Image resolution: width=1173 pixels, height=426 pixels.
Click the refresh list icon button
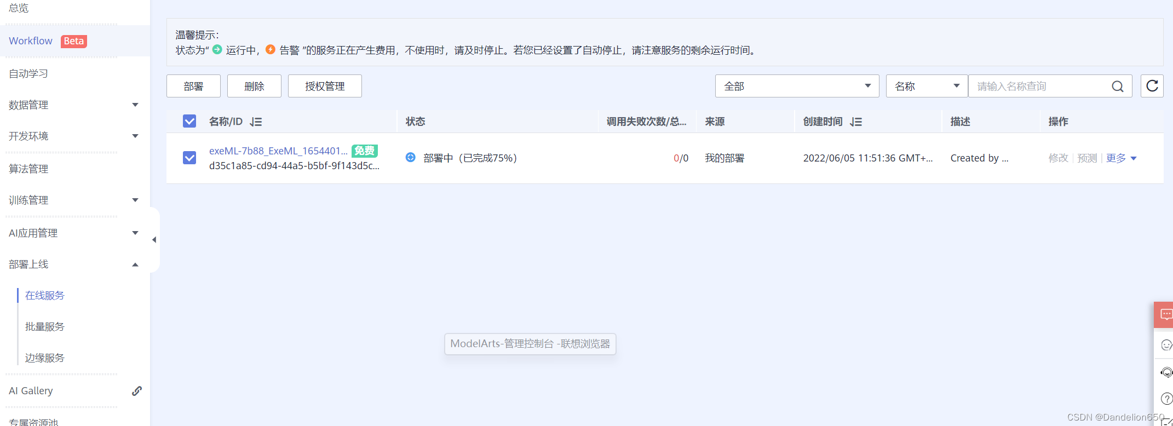click(x=1152, y=86)
